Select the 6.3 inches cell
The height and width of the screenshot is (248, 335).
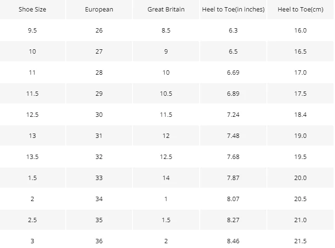coord(233,31)
